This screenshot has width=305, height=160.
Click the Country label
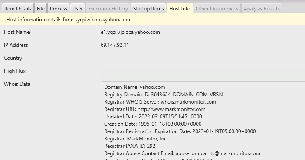pos(13,58)
